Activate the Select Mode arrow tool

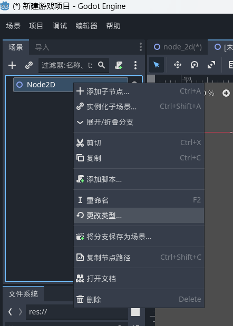point(157,65)
